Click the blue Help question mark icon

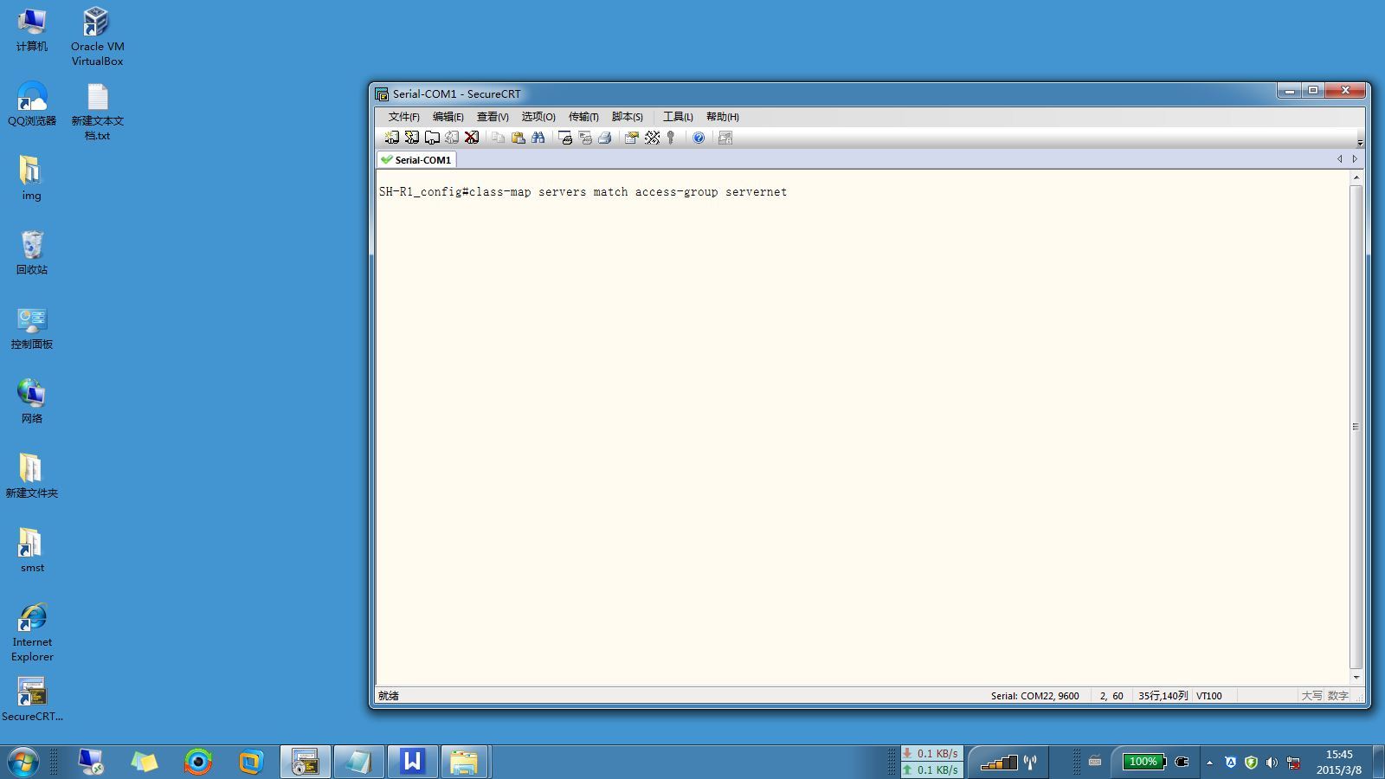click(x=699, y=138)
